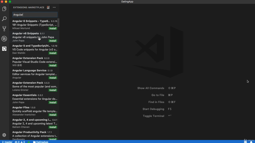255x143 pixels.
Task: Open the More Actions ellipsis menu
Action: click(54, 7)
